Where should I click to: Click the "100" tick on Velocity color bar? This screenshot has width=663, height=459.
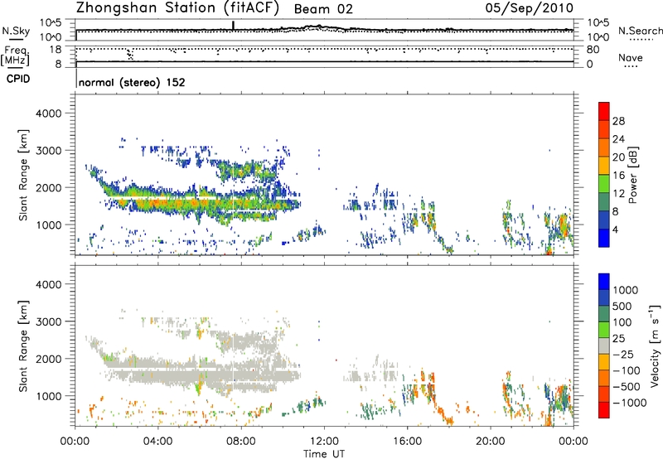[x=622, y=322]
